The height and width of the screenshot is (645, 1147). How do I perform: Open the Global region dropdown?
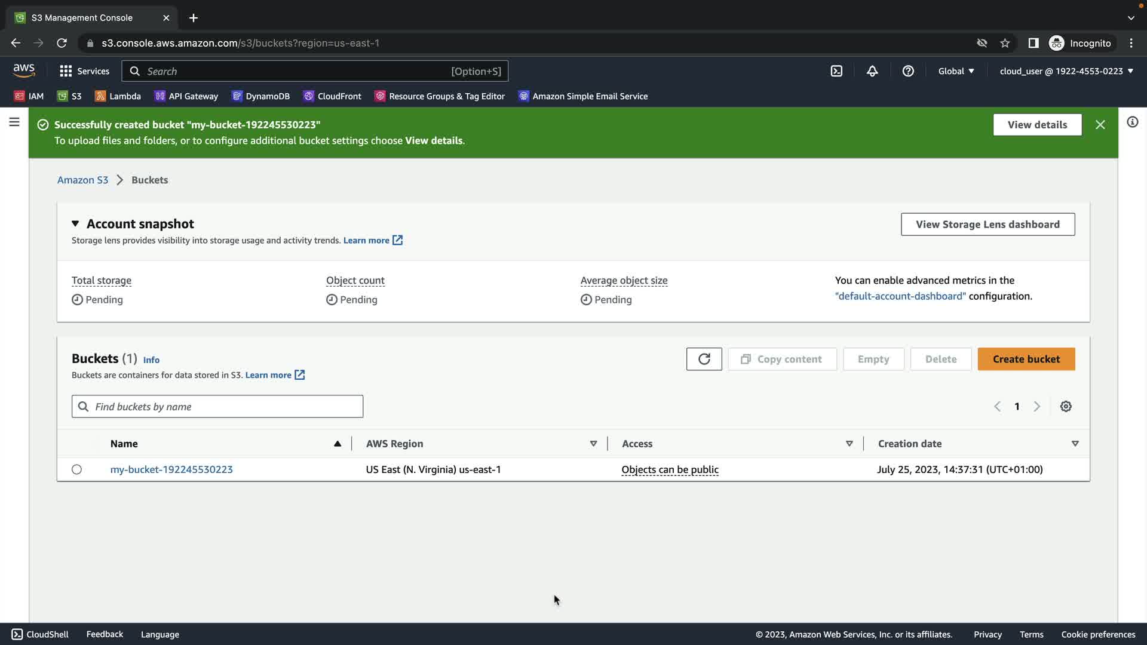(956, 71)
